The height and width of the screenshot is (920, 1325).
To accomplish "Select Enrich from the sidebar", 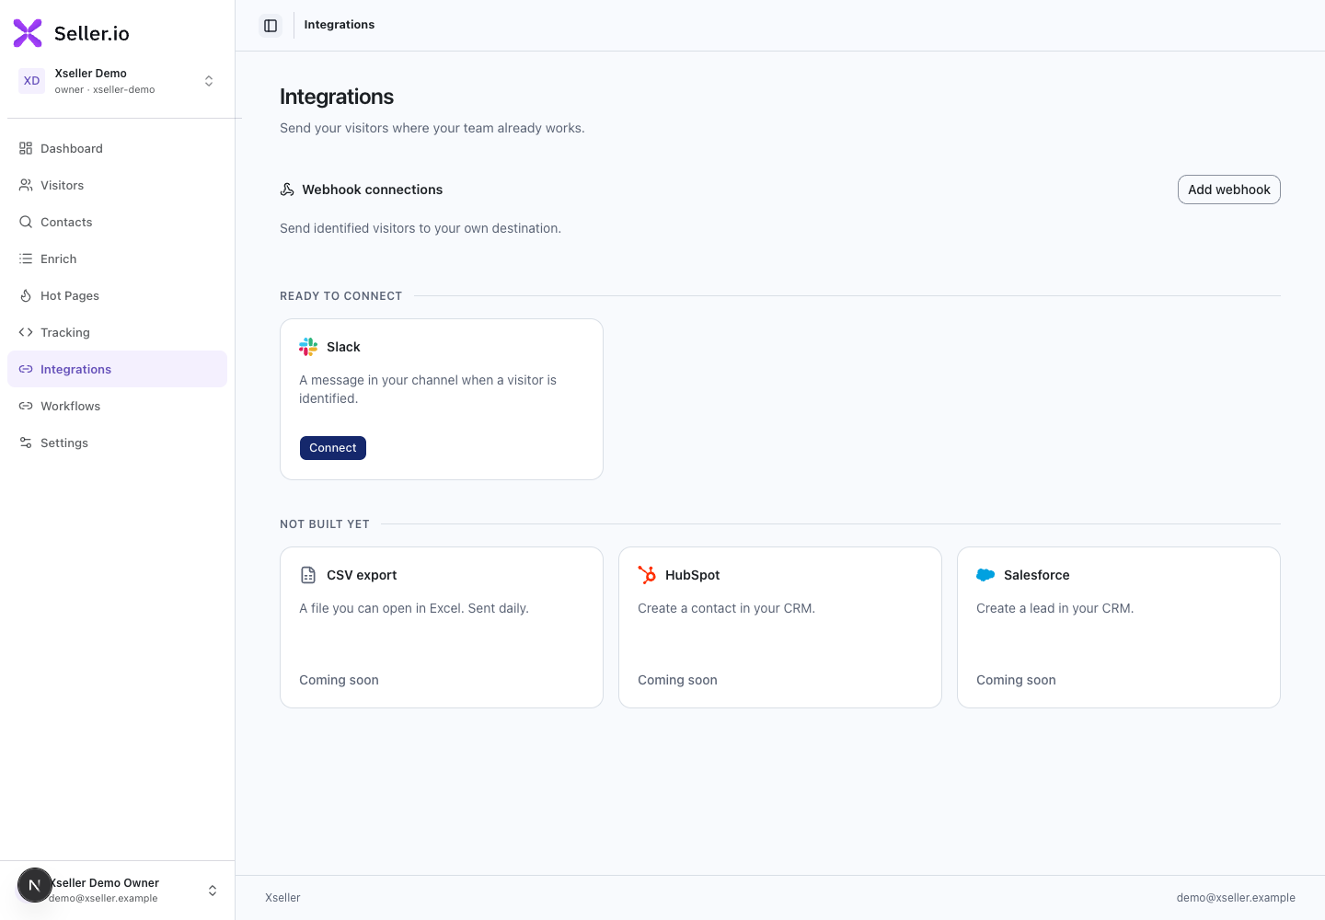I will click(117, 259).
